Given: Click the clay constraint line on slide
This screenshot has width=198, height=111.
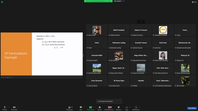Looking at the screenshot, I should point(53,45).
